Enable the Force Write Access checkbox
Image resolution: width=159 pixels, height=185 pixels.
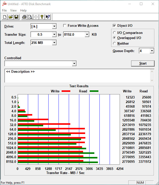click(x=65, y=26)
